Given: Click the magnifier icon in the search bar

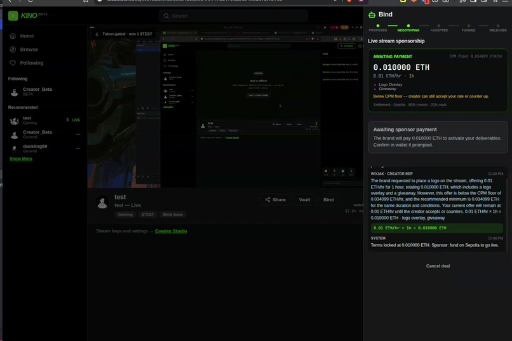Looking at the screenshot, I should coord(166,16).
